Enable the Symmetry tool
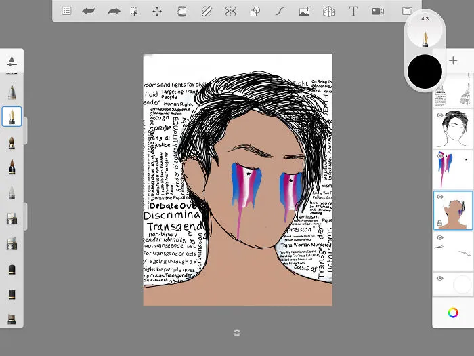Image resolution: width=474 pixels, height=356 pixels. point(230,12)
